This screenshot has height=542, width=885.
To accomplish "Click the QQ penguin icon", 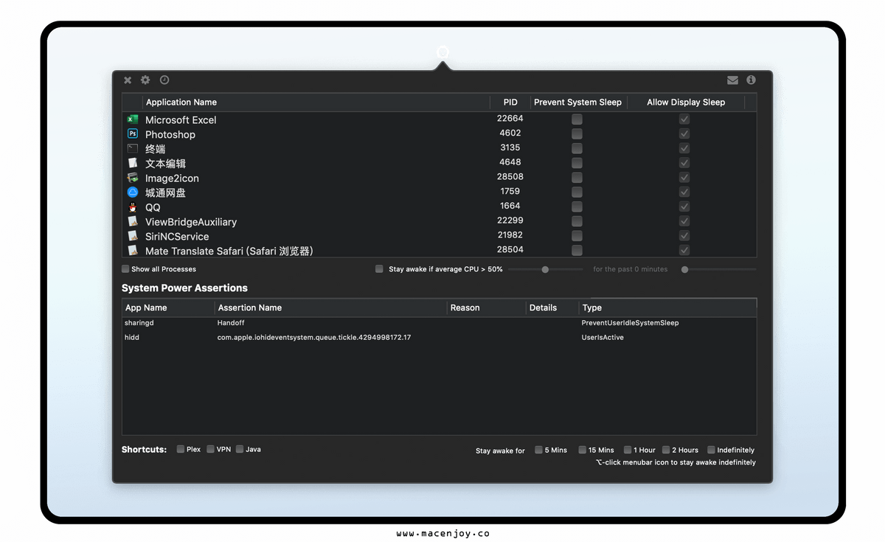I will pos(133,206).
